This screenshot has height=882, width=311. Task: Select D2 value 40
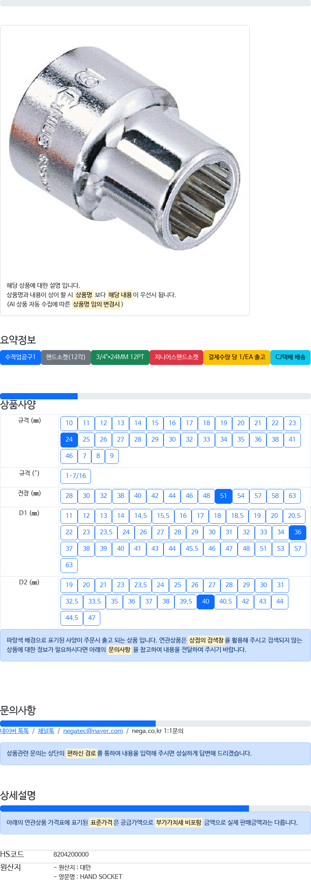(206, 602)
